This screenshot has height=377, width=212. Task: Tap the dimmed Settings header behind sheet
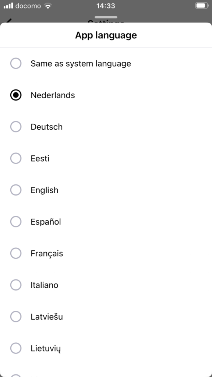(x=106, y=21)
